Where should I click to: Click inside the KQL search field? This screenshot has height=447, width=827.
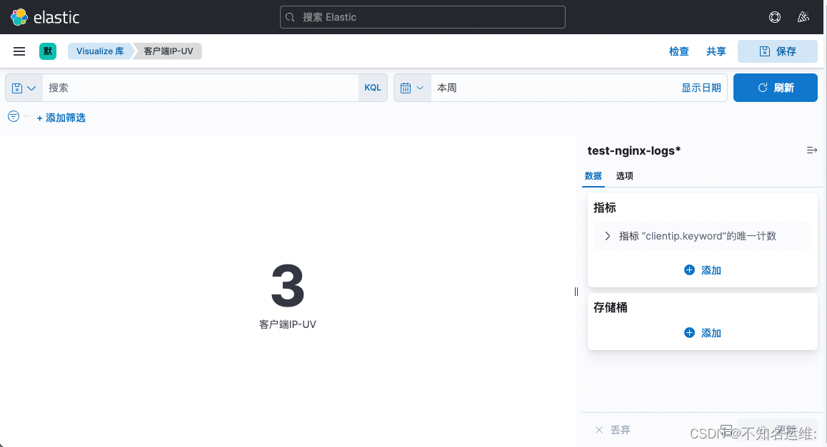tap(200, 87)
